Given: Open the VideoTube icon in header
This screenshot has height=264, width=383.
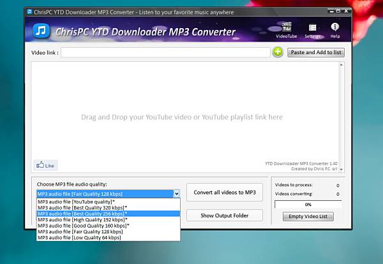Looking at the screenshot, I should tap(287, 30).
